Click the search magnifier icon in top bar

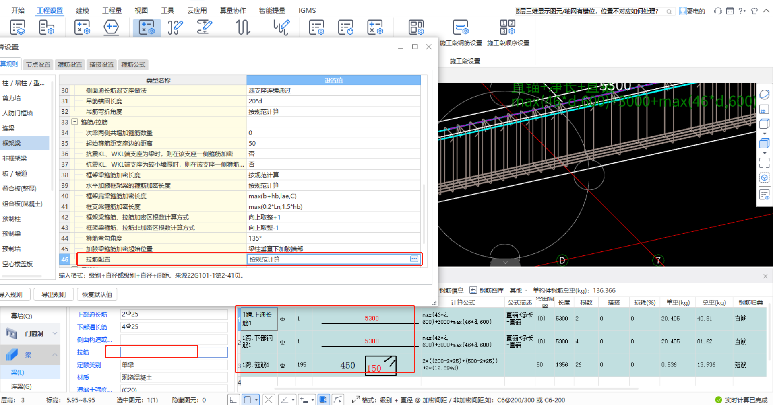coord(669,11)
